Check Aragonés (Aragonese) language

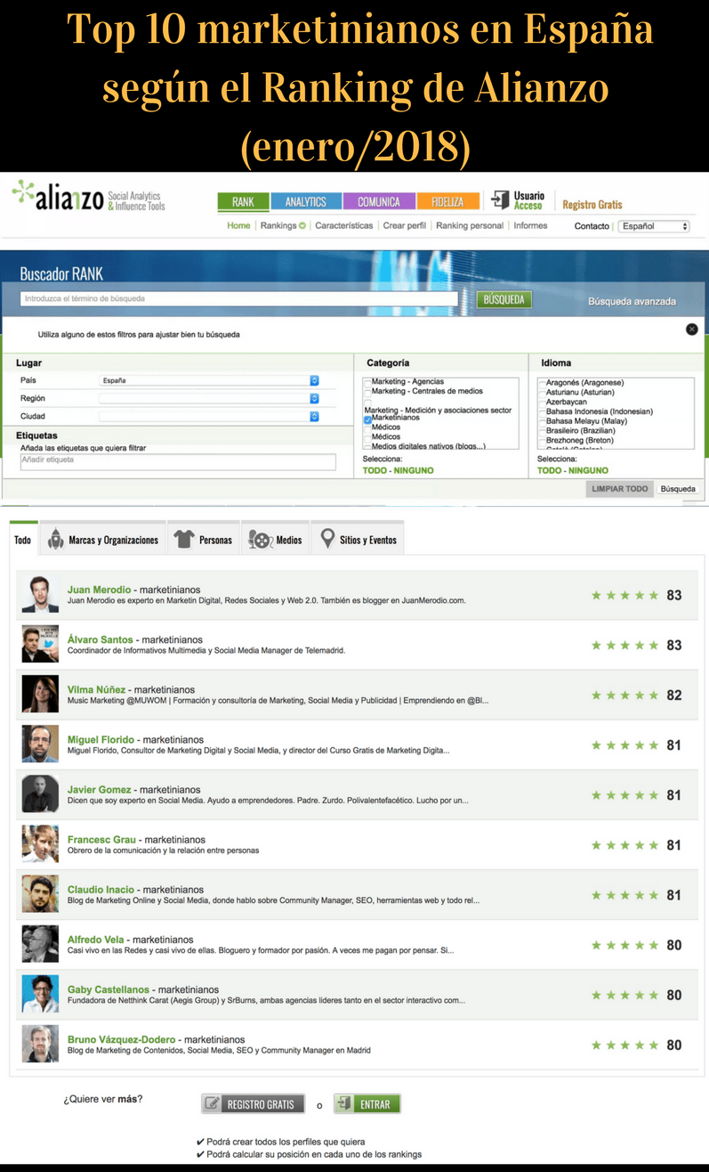[x=542, y=383]
